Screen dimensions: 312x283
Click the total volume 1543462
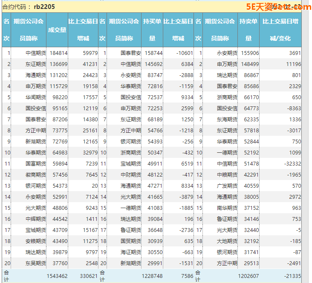pyautogui.click(x=57, y=276)
